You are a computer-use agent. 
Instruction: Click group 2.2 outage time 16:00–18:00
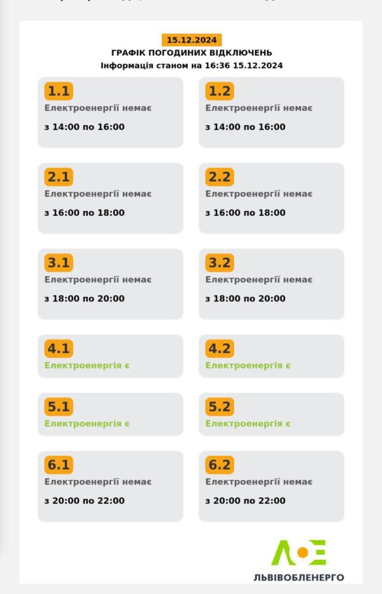point(245,213)
